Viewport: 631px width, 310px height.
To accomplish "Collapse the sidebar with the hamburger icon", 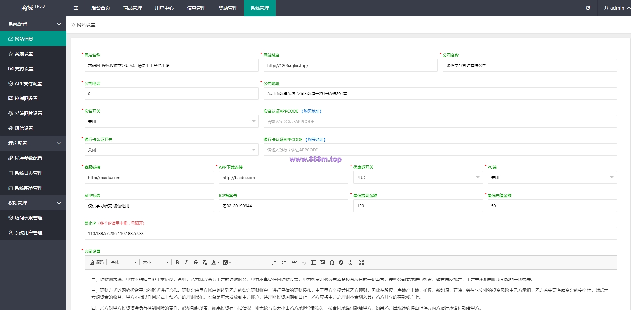I will click(76, 8).
